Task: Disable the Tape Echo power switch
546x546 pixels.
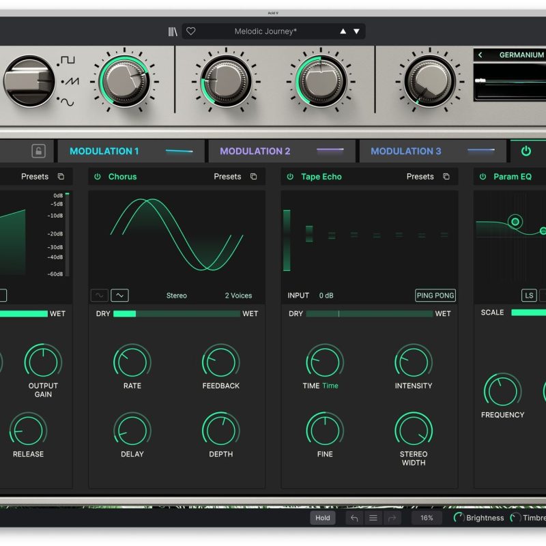Action: tap(290, 177)
